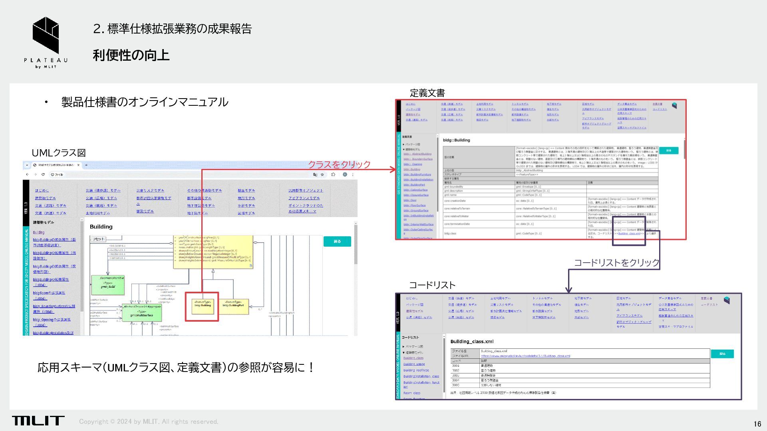Screen dimensions: 767x431
Task: Collapse 建築物モデル in the 定義文書 sidebar
Action: coord(412,149)
